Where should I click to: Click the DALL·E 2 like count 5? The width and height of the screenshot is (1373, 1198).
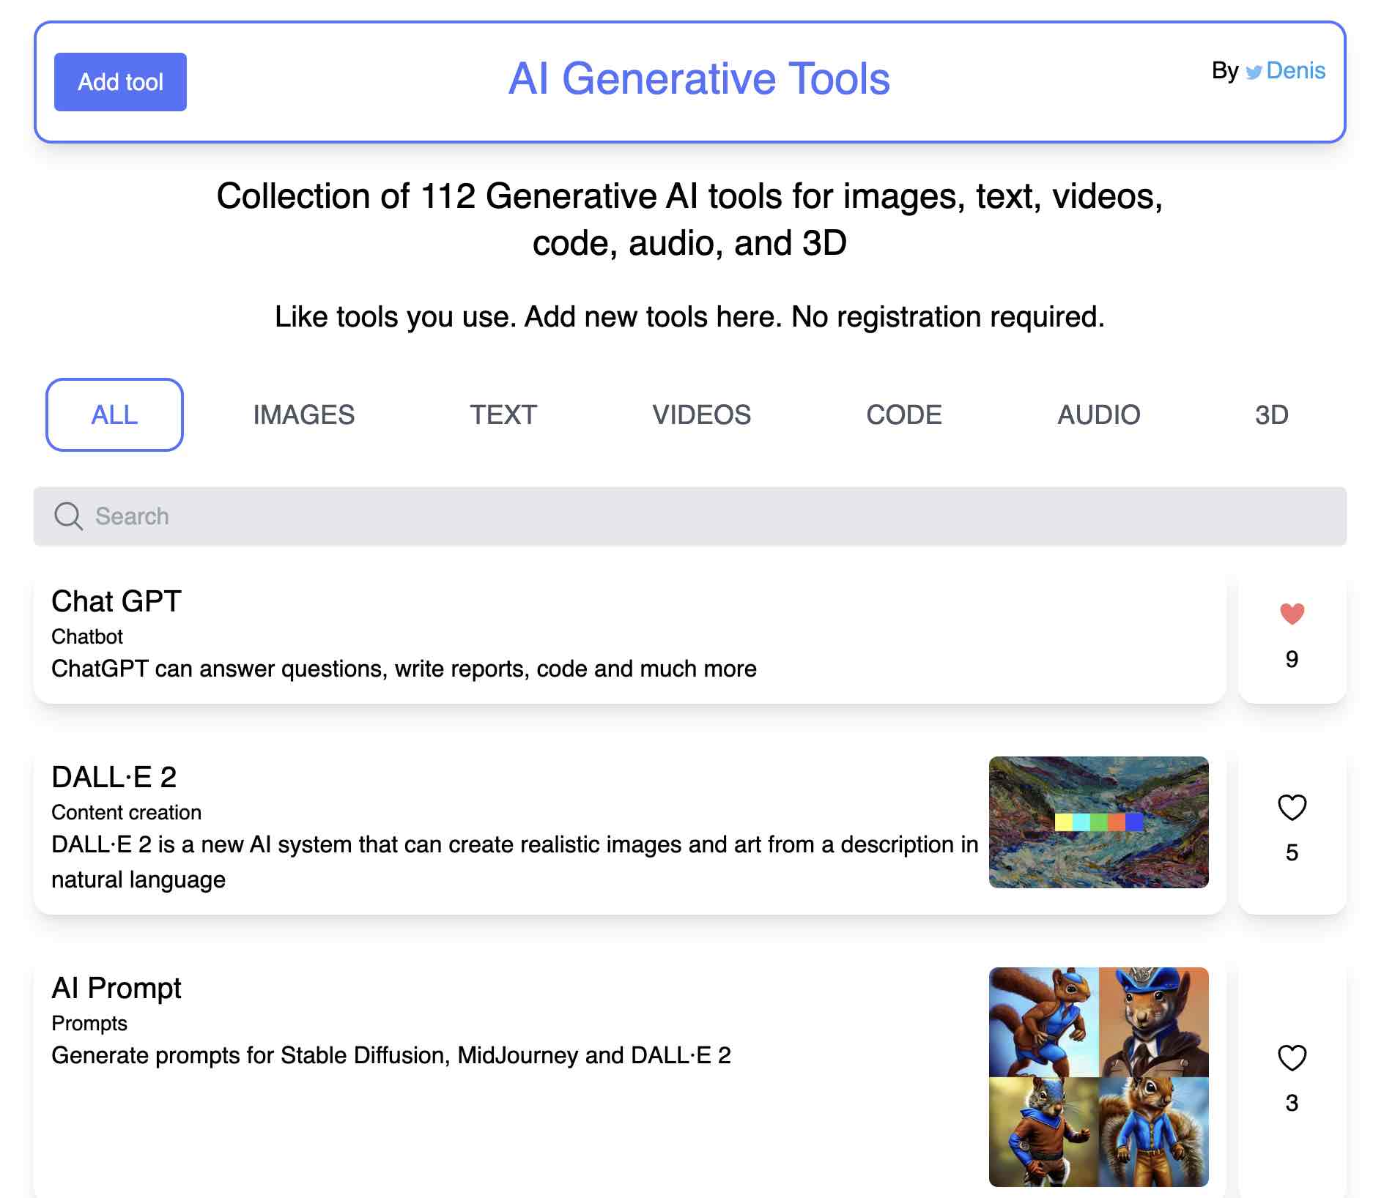coord(1292,852)
